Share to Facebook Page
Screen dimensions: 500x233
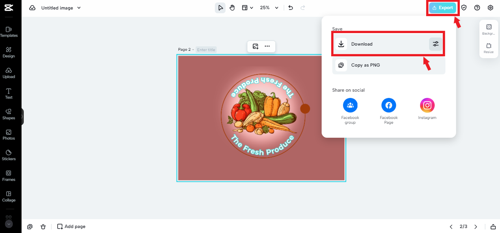389,111
